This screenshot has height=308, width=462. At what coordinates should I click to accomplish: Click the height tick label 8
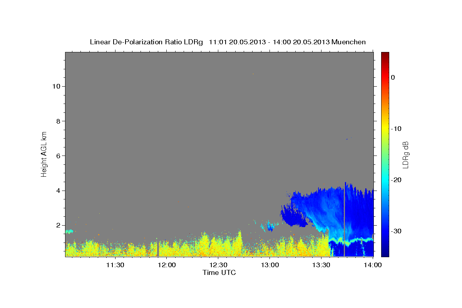[58, 121]
